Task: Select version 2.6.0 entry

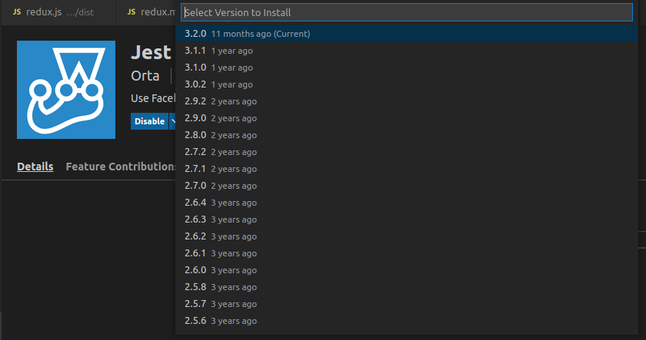Action: coord(407,269)
